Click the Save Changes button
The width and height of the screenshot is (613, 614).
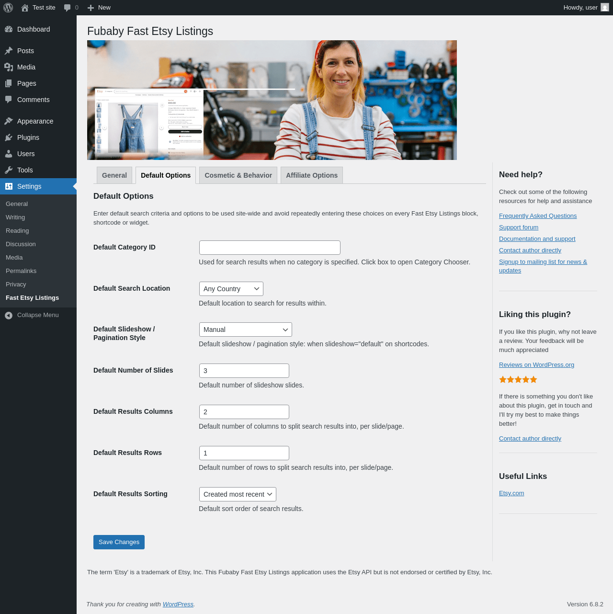pyautogui.click(x=119, y=542)
